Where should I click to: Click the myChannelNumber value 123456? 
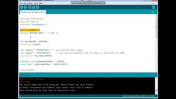tap(60, 61)
